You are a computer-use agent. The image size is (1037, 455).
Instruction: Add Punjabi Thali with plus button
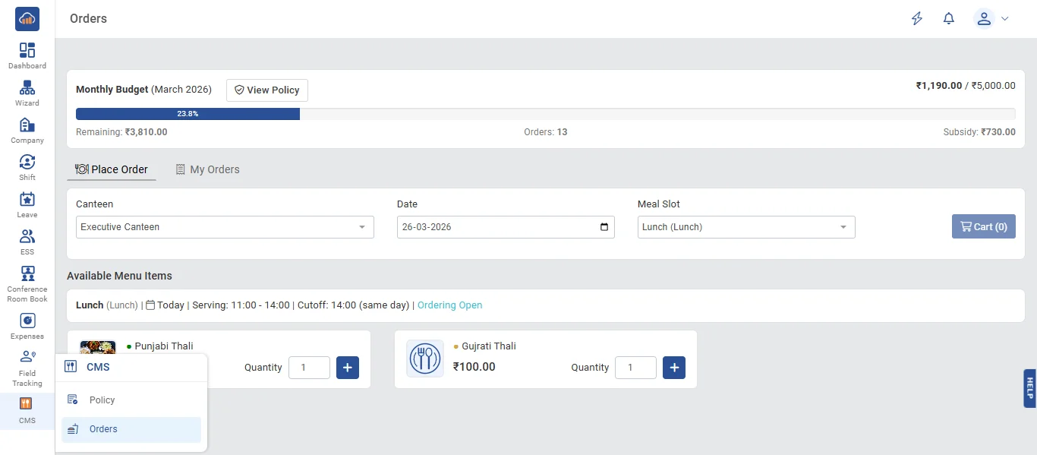348,368
